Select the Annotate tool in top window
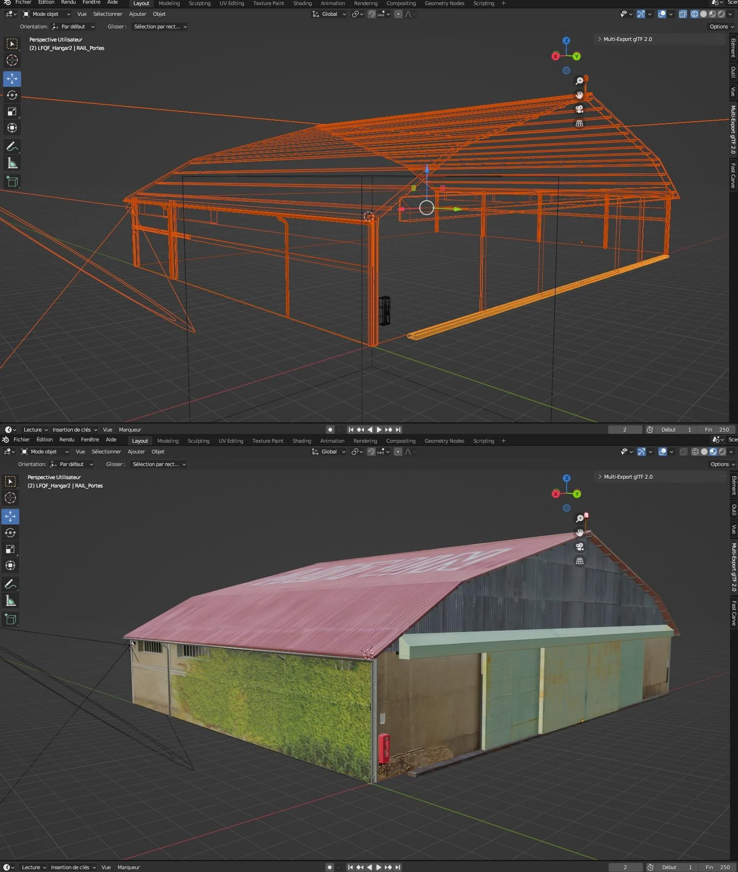The image size is (738, 872). point(12,147)
